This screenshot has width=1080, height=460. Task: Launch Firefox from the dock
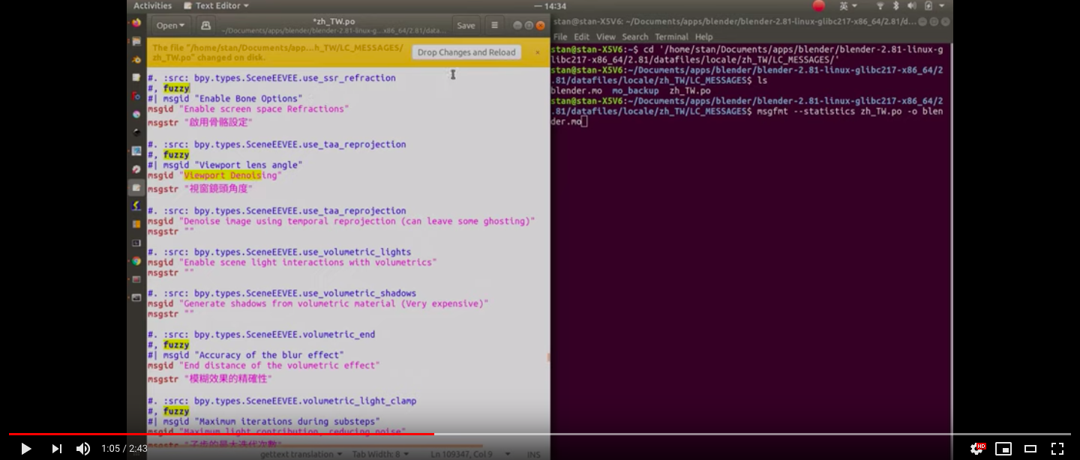point(136,23)
